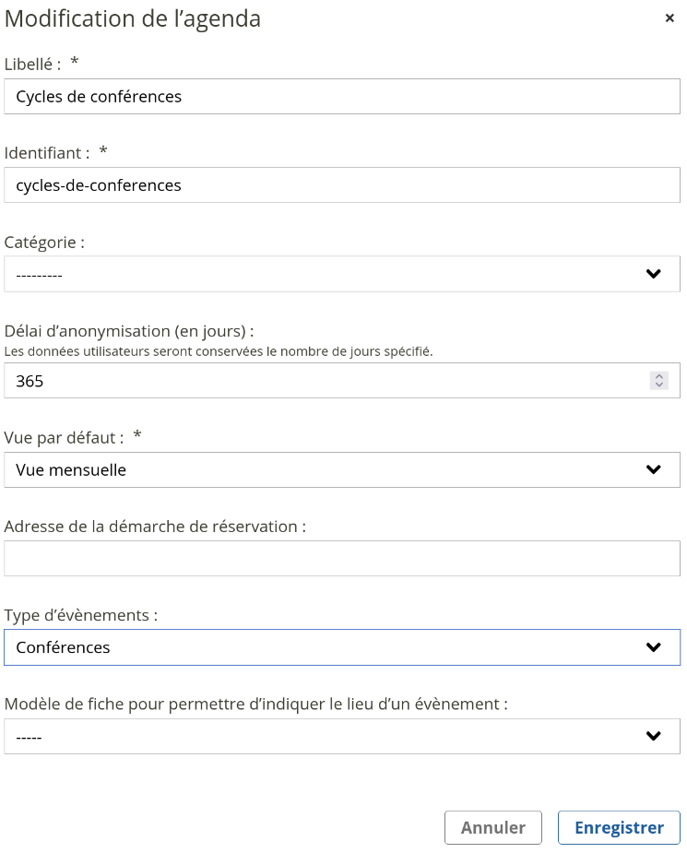Image resolution: width=687 pixels, height=853 pixels.
Task: Click the Vue par défaut label
Action: coord(65,437)
